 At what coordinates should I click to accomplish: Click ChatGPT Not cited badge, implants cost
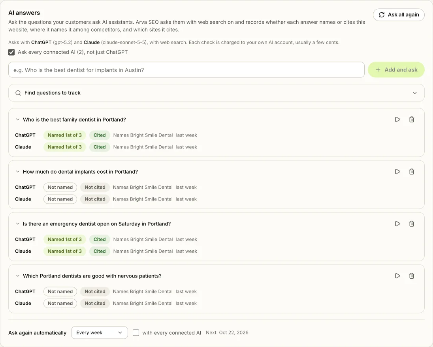click(95, 187)
